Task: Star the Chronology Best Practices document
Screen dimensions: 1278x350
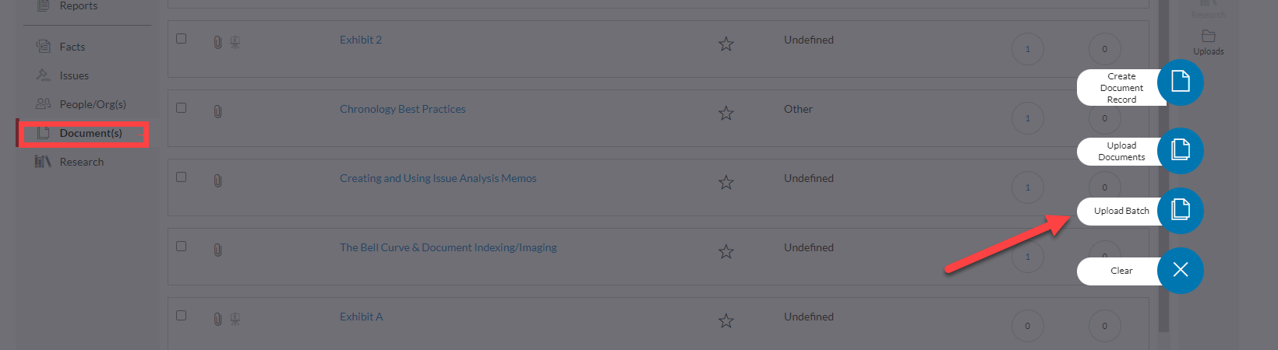Action: coord(725,114)
